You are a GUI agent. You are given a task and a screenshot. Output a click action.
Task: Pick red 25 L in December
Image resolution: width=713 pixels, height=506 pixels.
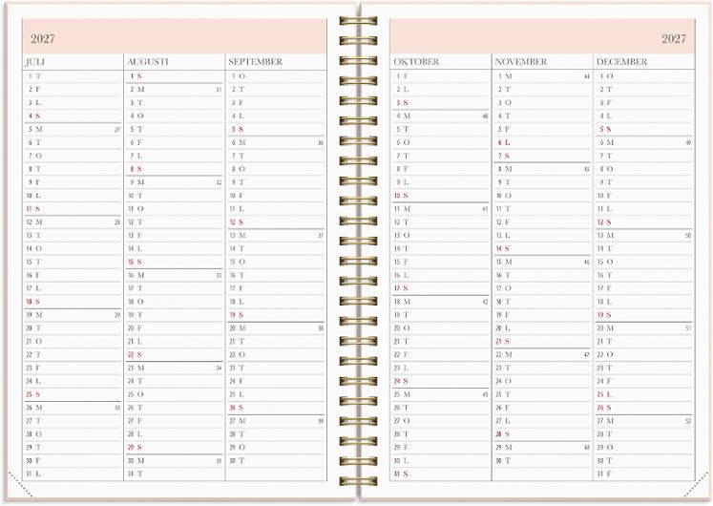point(604,394)
